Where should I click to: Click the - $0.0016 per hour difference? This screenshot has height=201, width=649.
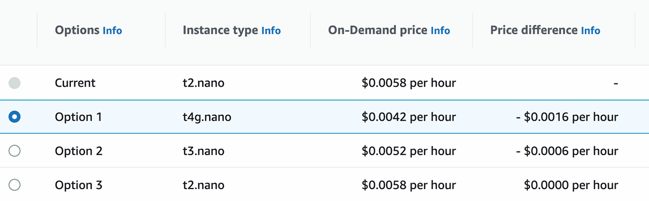(x=567, y=117)
